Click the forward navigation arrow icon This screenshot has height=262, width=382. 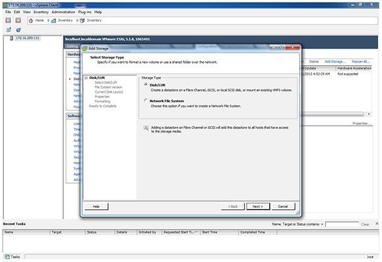[18, 20]
